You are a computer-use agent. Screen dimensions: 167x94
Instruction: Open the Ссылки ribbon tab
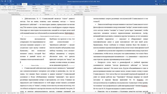click(x=31, y=4)
